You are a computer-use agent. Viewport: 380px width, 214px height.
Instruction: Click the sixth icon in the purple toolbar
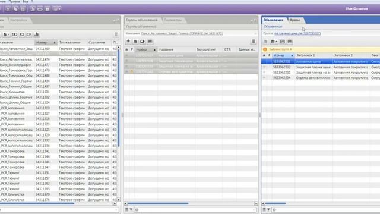[47, 9]
